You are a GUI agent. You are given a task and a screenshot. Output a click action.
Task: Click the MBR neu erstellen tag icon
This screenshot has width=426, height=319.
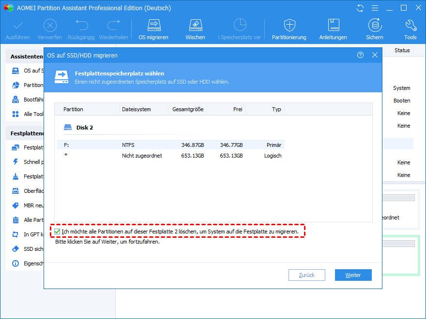coord(15,205)
